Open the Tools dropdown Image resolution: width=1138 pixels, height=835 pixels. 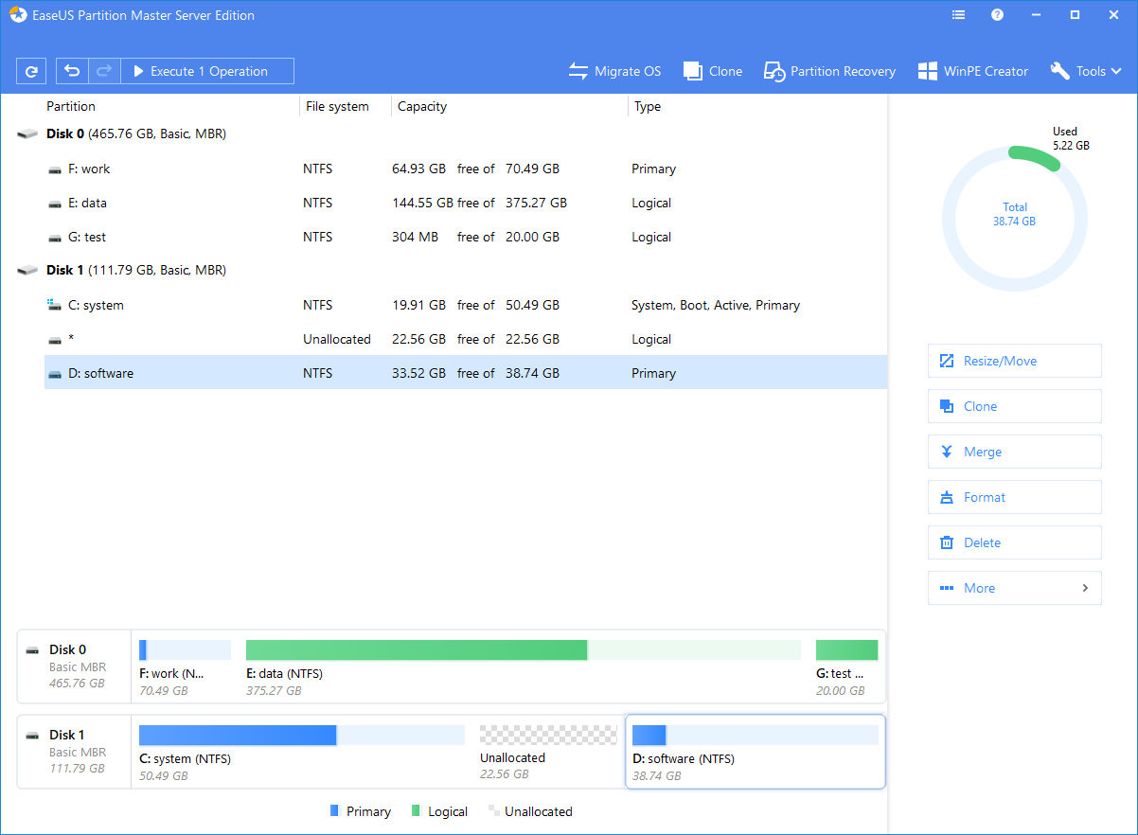coord(1086,70)
